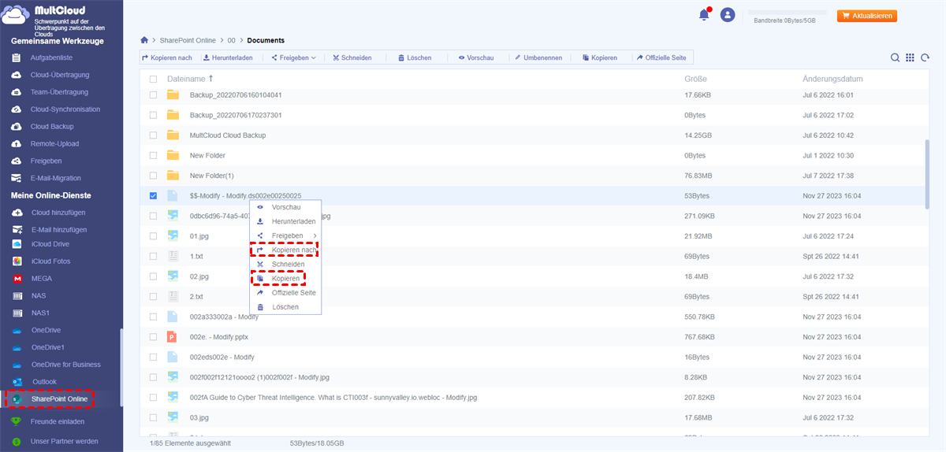The width and height of the screenshot is (946, 452).
Task: Check the 03.jpg checkbox
Action: coord(153,417)
